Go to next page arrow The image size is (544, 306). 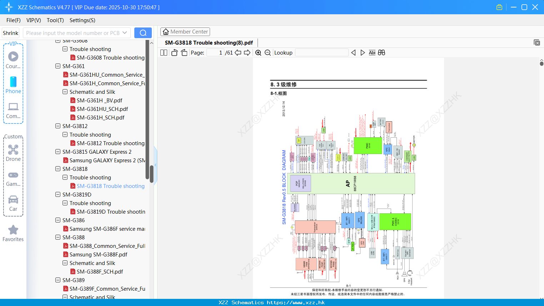(x=247, y=52)
